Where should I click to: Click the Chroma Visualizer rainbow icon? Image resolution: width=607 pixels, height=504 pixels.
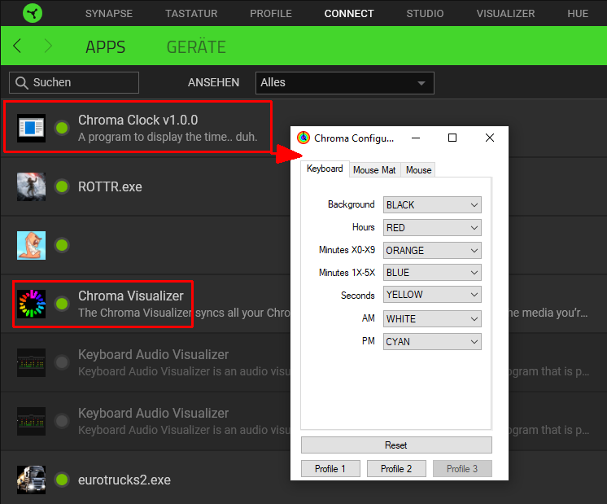click(x=31, y=304)
